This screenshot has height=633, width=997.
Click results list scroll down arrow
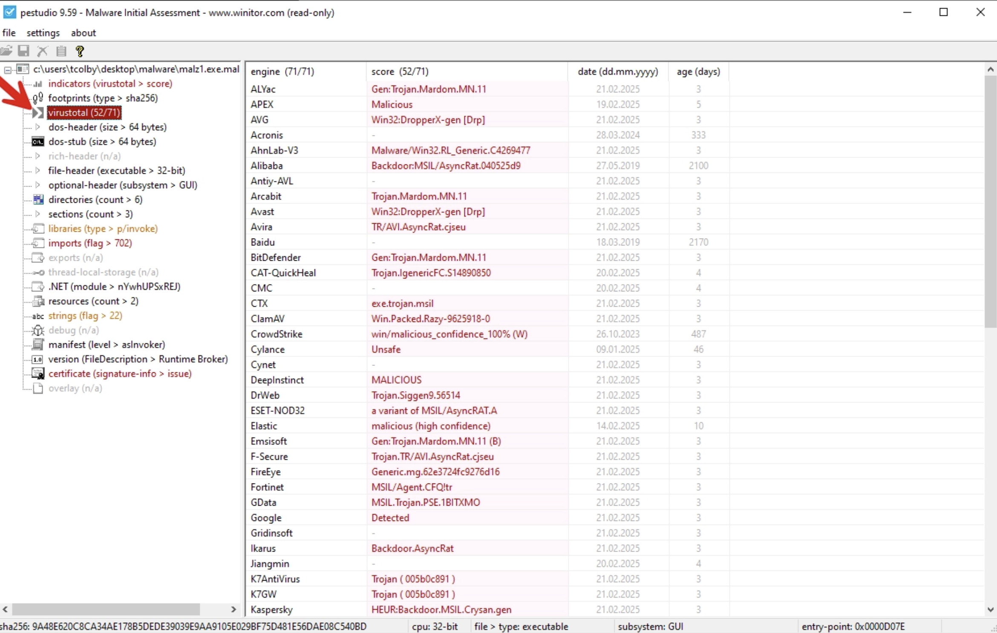[991, 610]
